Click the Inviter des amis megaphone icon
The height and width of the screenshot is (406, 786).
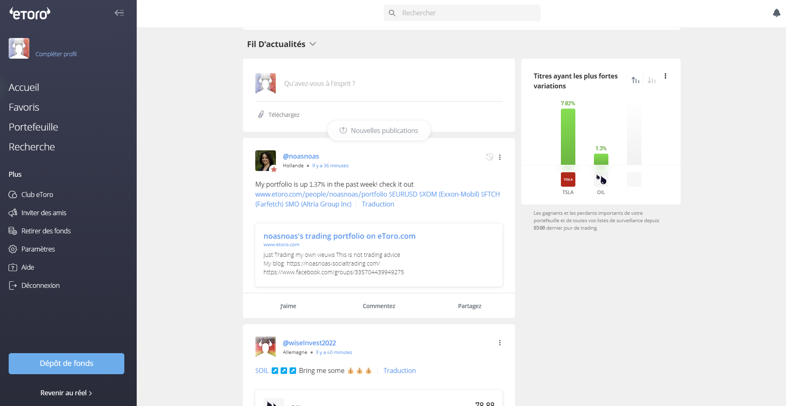coord(13,213)
